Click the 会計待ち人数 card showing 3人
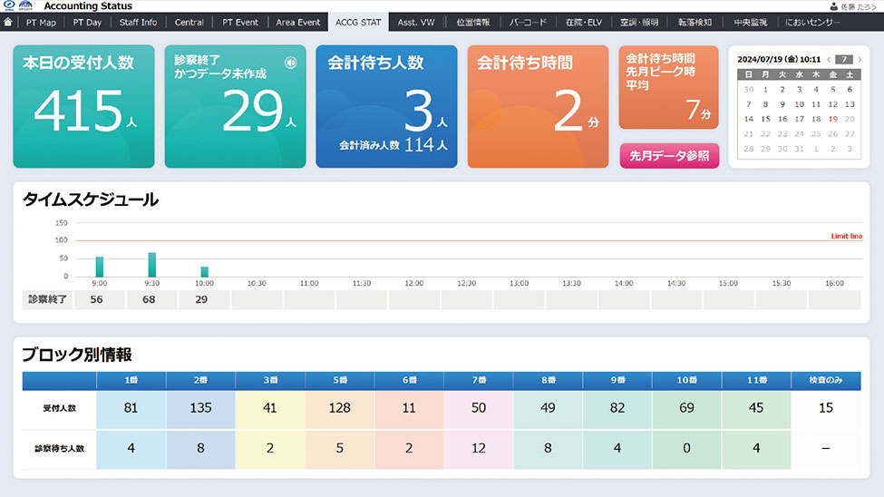 coord(386,107)
